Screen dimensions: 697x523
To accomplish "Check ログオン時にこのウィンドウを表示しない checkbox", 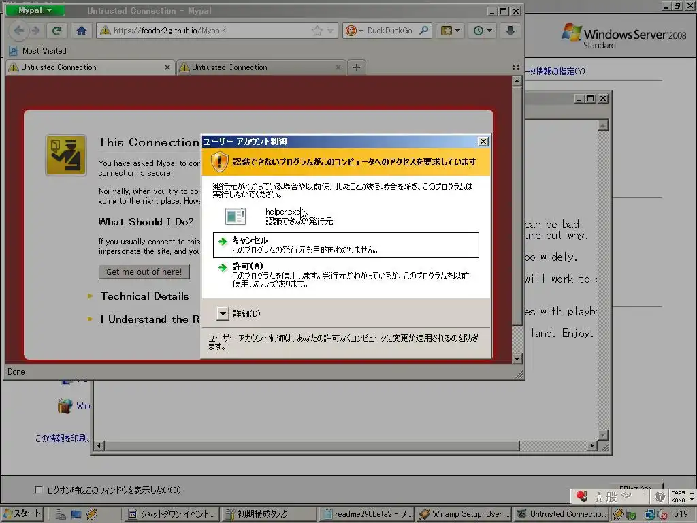I will point(39,490).
